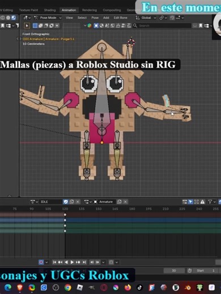The width and height of the screenshot is (221, 294).
Task: Choose the set new selection mode icon
Action: (35, 25)
